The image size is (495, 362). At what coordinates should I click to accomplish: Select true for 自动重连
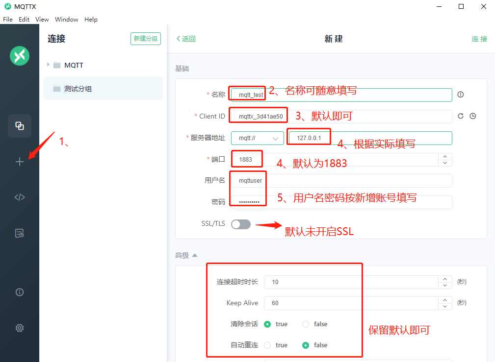coord(267,345)
